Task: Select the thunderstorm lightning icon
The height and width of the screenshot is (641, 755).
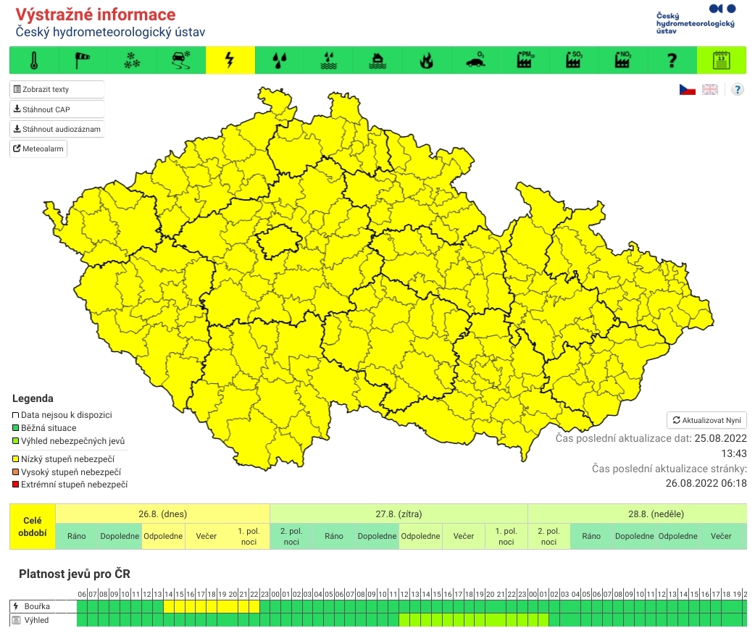Action: pyautogui.click(x=230, y=60)
